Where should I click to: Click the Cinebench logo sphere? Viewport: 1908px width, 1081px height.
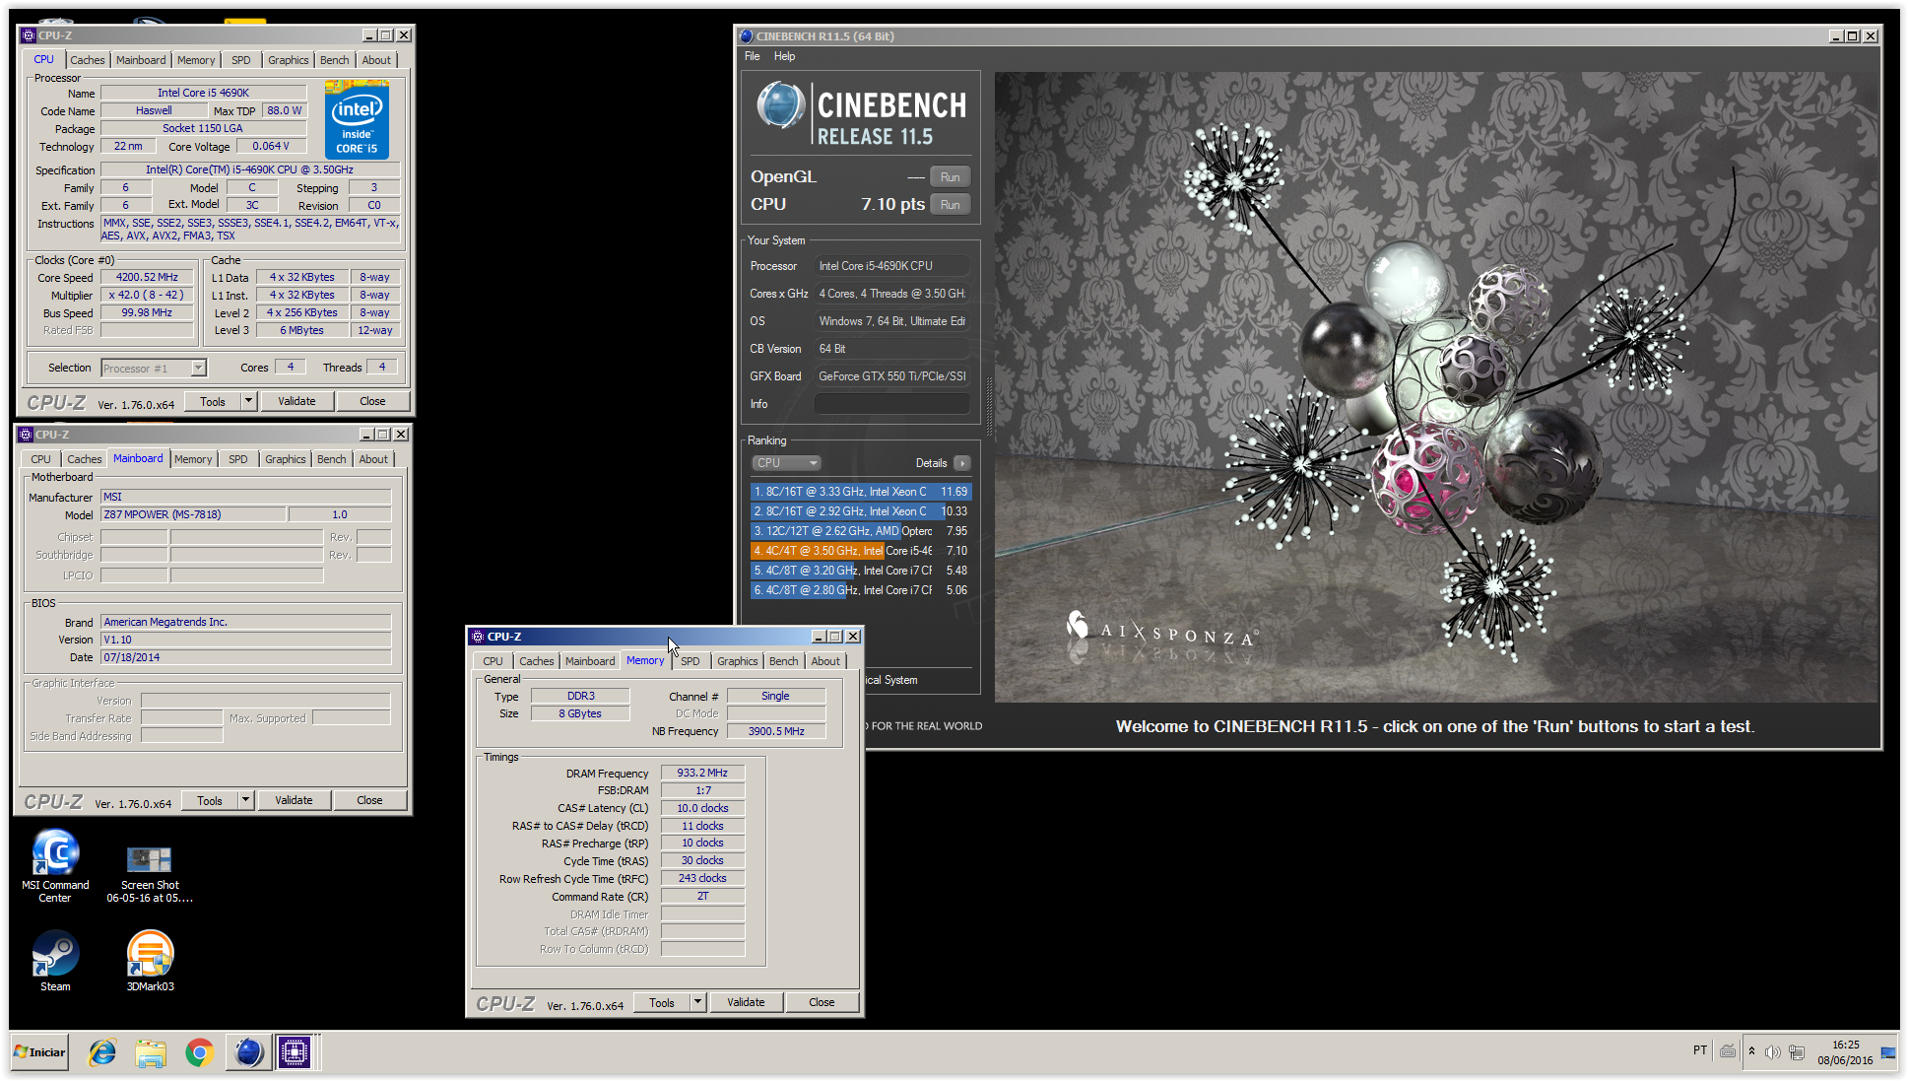(x=781, y=106)
